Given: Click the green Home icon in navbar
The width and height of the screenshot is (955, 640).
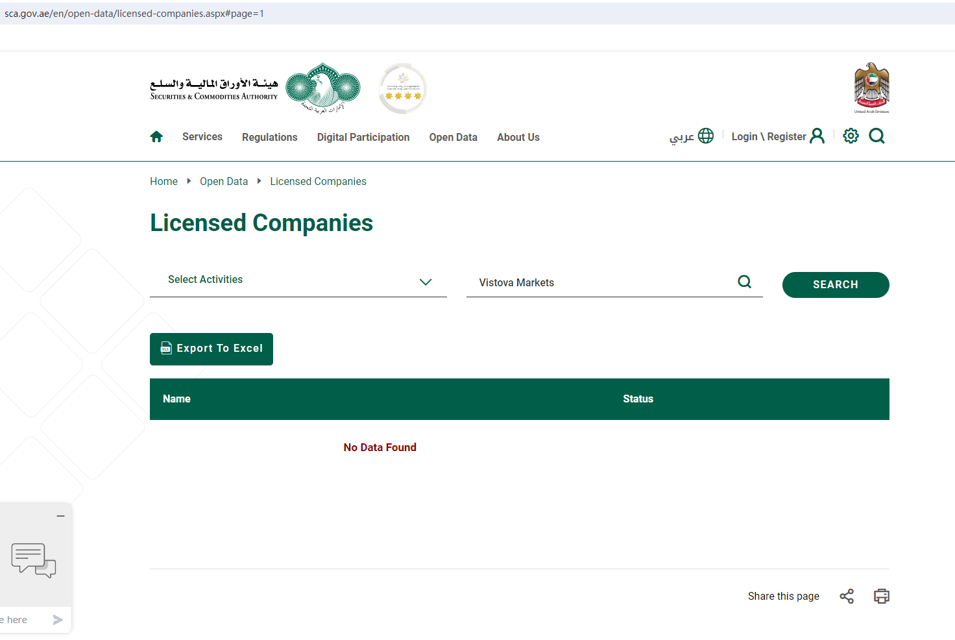Looking at the screenshot, I should pyautogui.click(x=156, y=137).
